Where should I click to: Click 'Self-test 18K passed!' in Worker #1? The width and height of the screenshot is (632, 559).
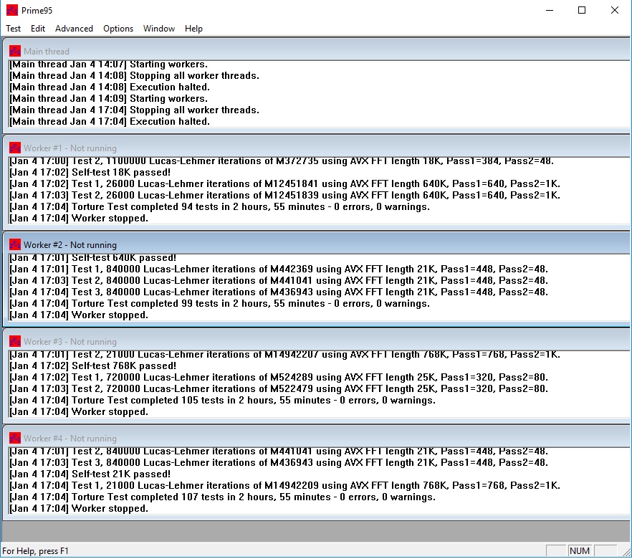[x=90, y=173]
